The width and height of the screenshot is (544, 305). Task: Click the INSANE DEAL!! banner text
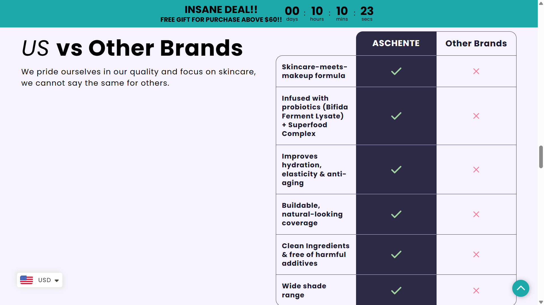click(221, 10)
